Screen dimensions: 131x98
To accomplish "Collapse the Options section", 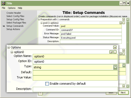I will 8,47.
